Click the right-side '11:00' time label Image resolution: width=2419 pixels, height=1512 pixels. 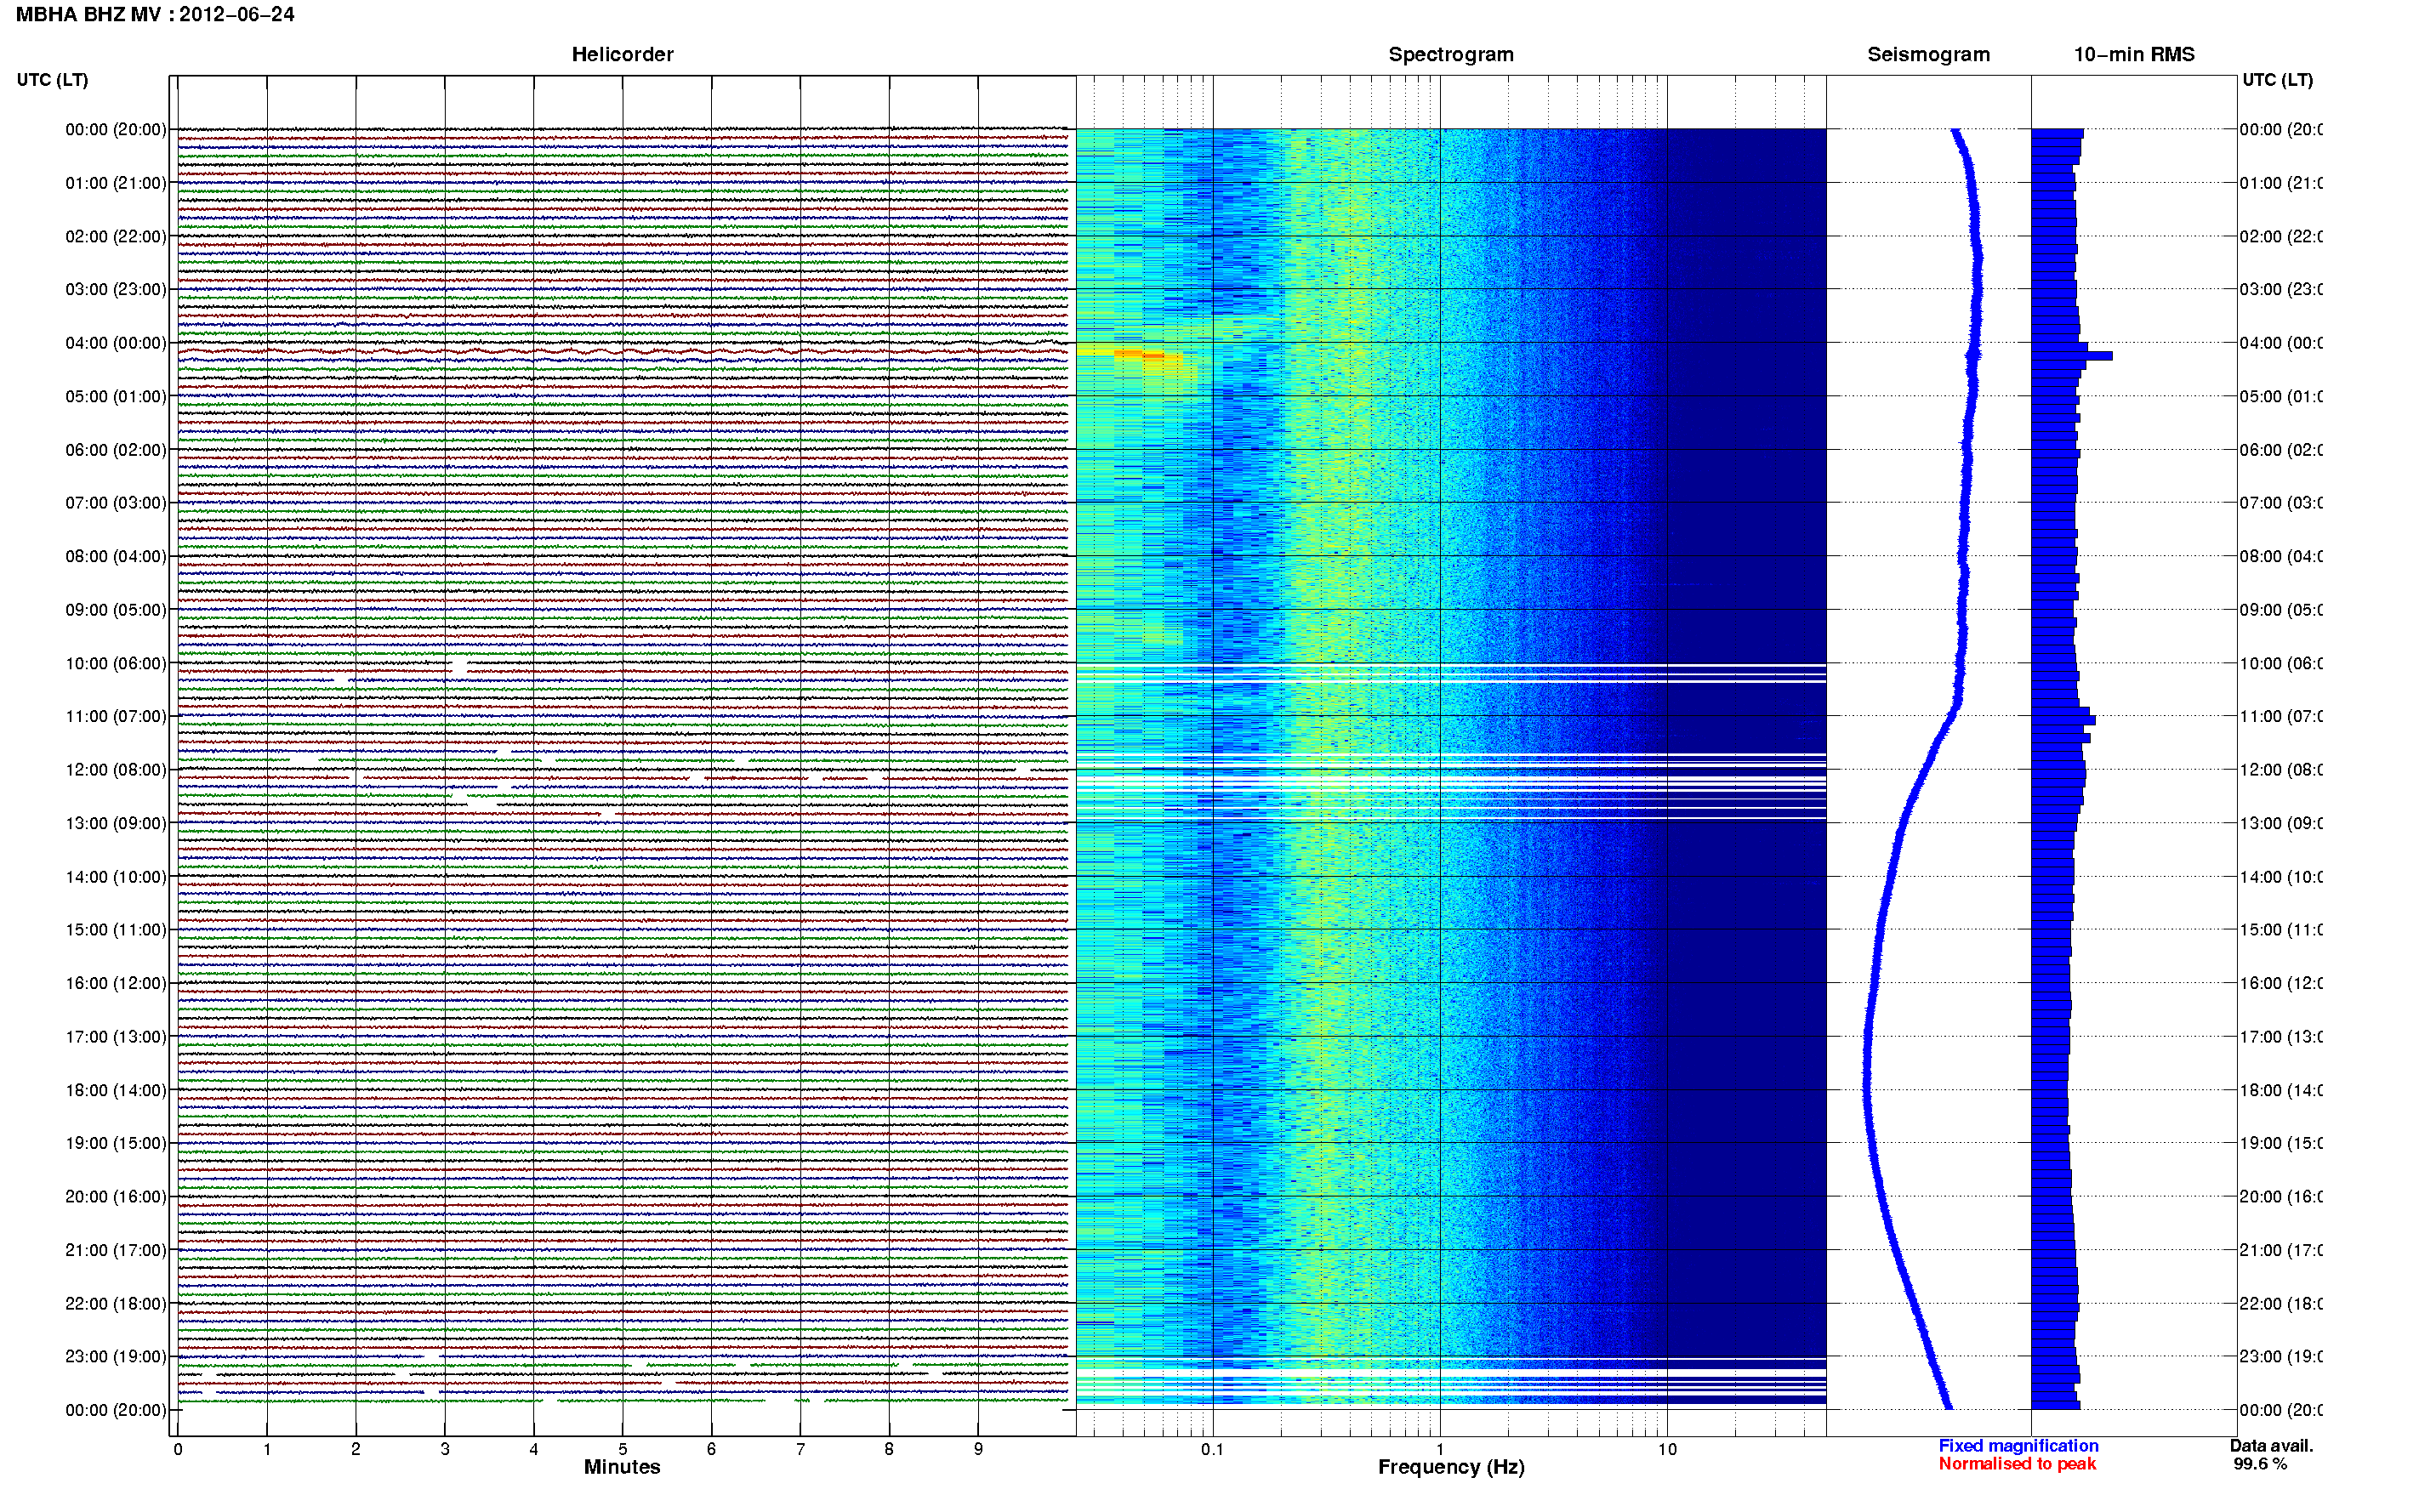(x=2280, y=716)
